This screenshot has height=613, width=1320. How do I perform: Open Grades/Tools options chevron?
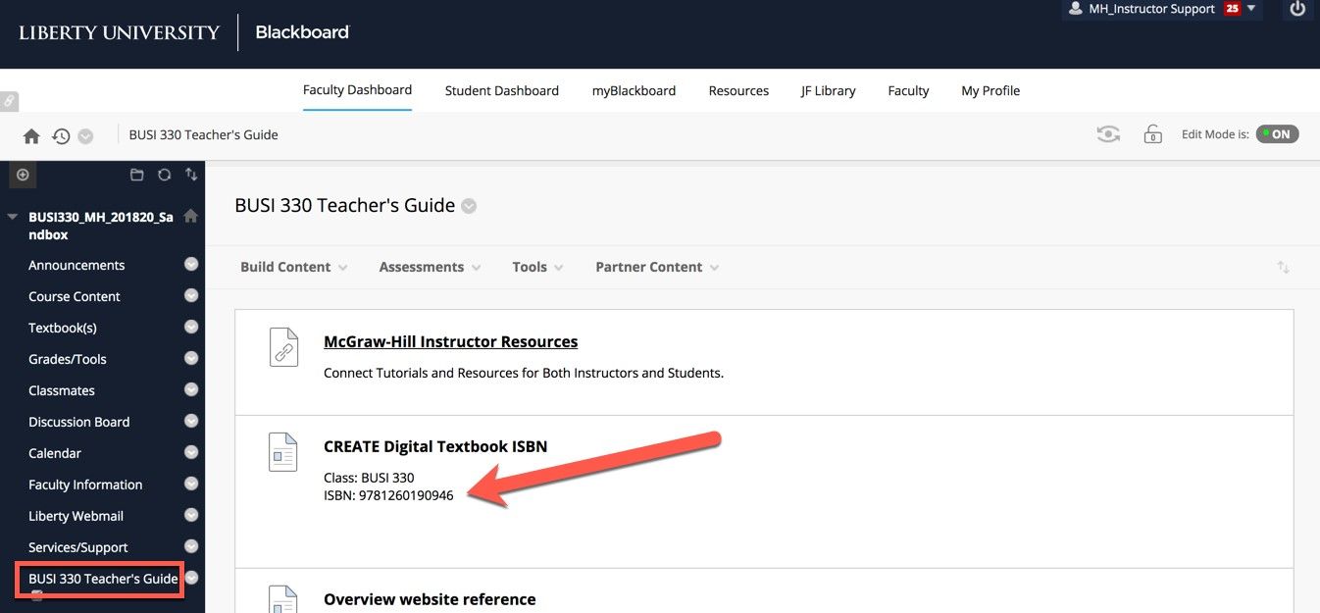point(191,358)
